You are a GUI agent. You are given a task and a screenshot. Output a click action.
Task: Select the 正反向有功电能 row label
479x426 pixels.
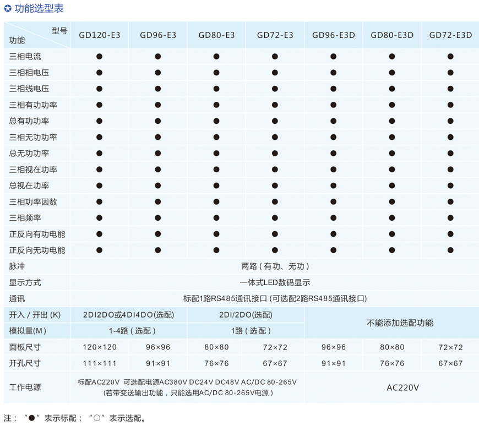coord(37,234)
